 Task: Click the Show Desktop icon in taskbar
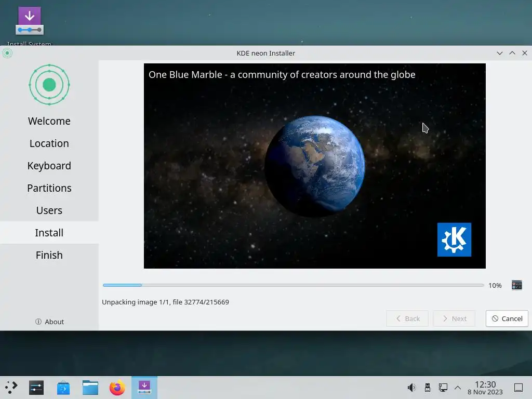click(x=518, y=388)
